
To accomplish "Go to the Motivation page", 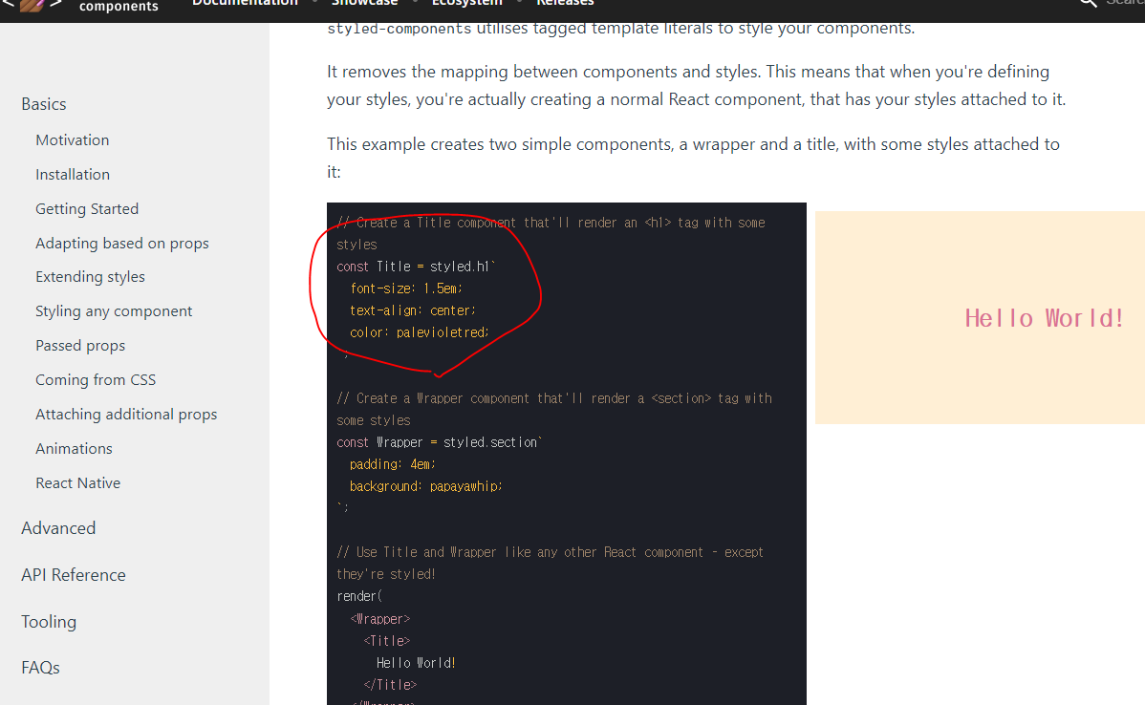I will (73, 140).
